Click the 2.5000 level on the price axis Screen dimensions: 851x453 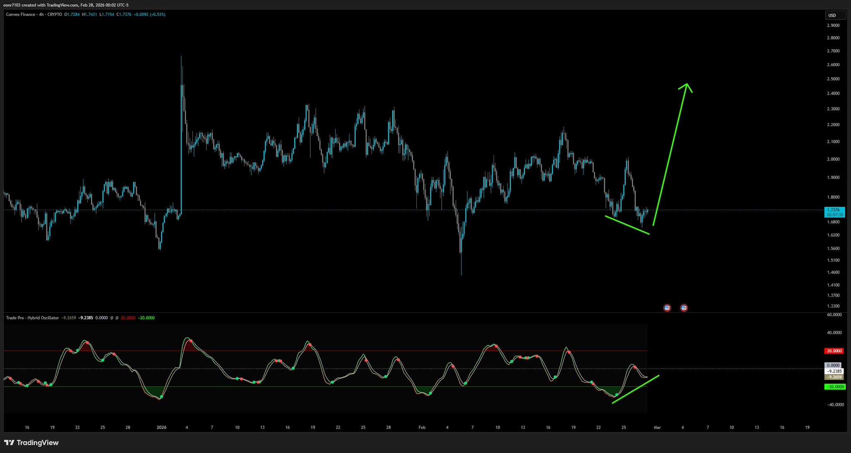tap(833, 79)
